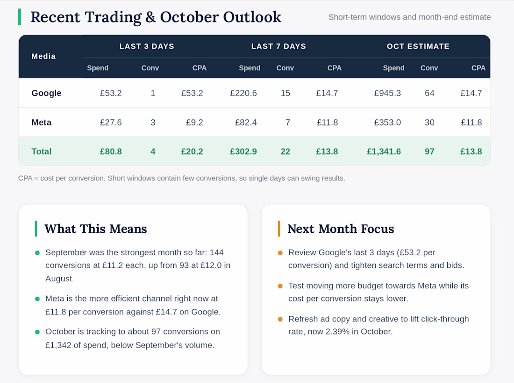This screenshot has height=383, width=514.
Task: Click the CPA definition footnote text
Action: (x=182, y=178)
